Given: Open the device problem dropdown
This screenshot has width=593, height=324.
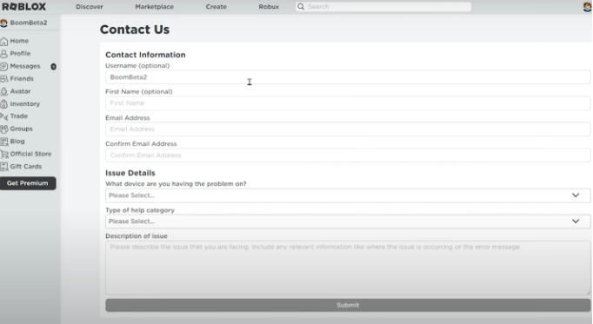Looking at the screenshot, I should point(348,195).
